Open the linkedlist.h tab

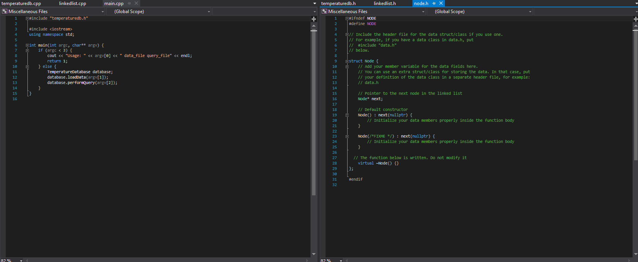pyautogui.click(x=385, y=3)
